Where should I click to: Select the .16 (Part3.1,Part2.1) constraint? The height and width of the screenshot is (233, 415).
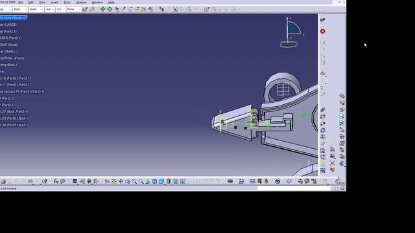tap(16, 78)
